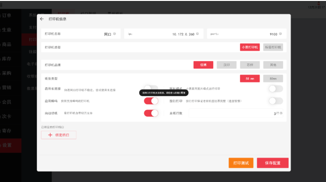
Task: Clear the 走纸行数 value with its clear icon
Action: [x=281, y=113]
